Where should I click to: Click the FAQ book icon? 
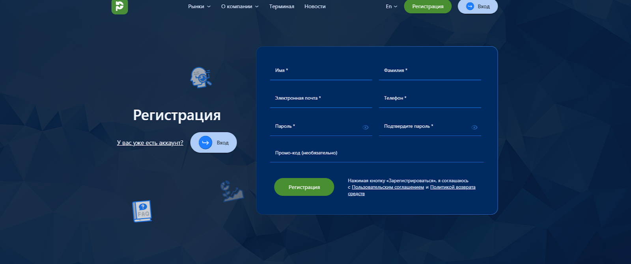coord(142,211)
